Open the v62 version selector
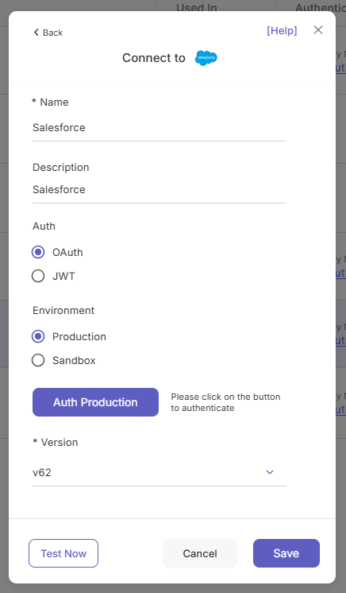The height and width of the screenshot is (593, 346). [x=160, y=473]
